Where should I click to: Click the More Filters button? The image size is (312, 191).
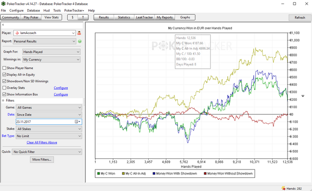click(x=42, y=159)
